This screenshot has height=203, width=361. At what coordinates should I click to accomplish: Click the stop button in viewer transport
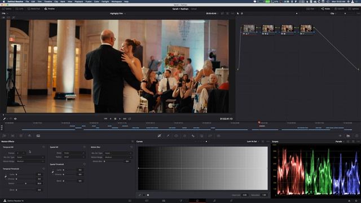[115, 119]
